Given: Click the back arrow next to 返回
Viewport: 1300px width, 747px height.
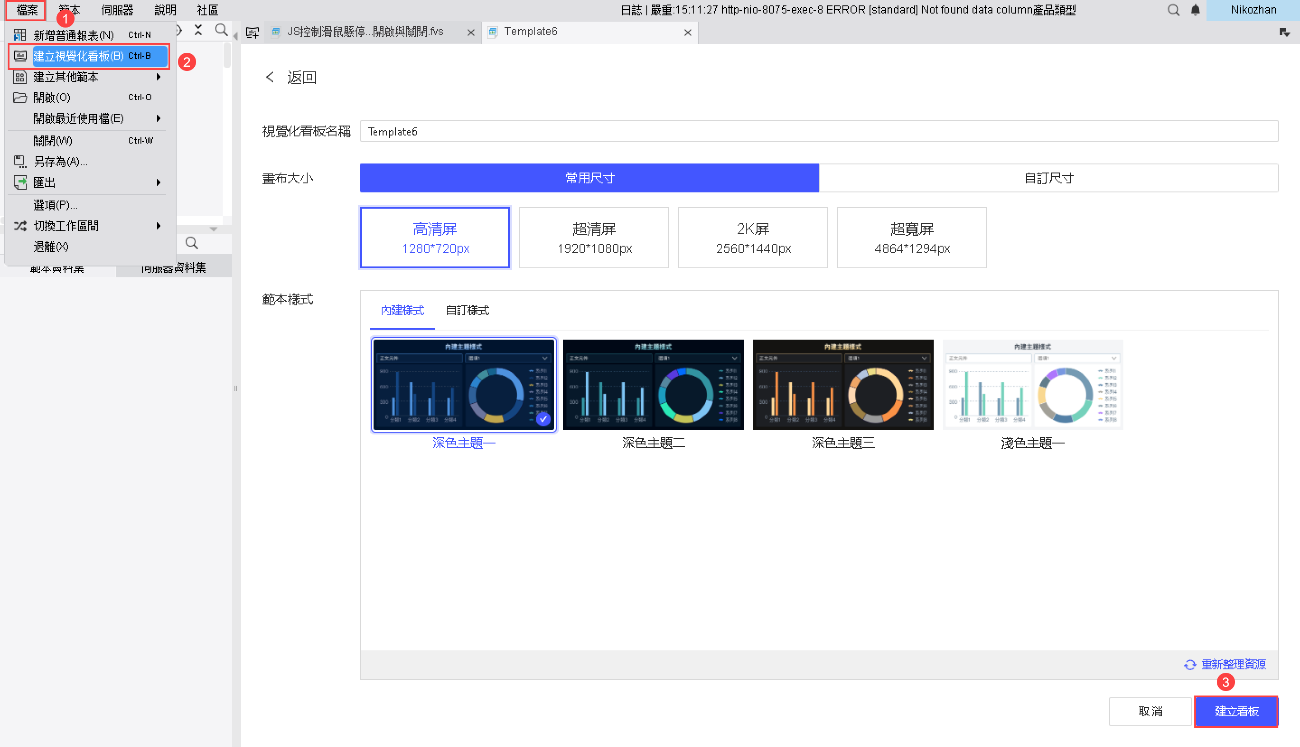Looking at the screenshot, I should click(270, 78).
